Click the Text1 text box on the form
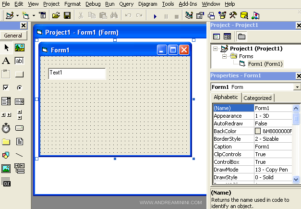This screenshot has width=301, height=209. pyautogui.click(x=77, y=73)
